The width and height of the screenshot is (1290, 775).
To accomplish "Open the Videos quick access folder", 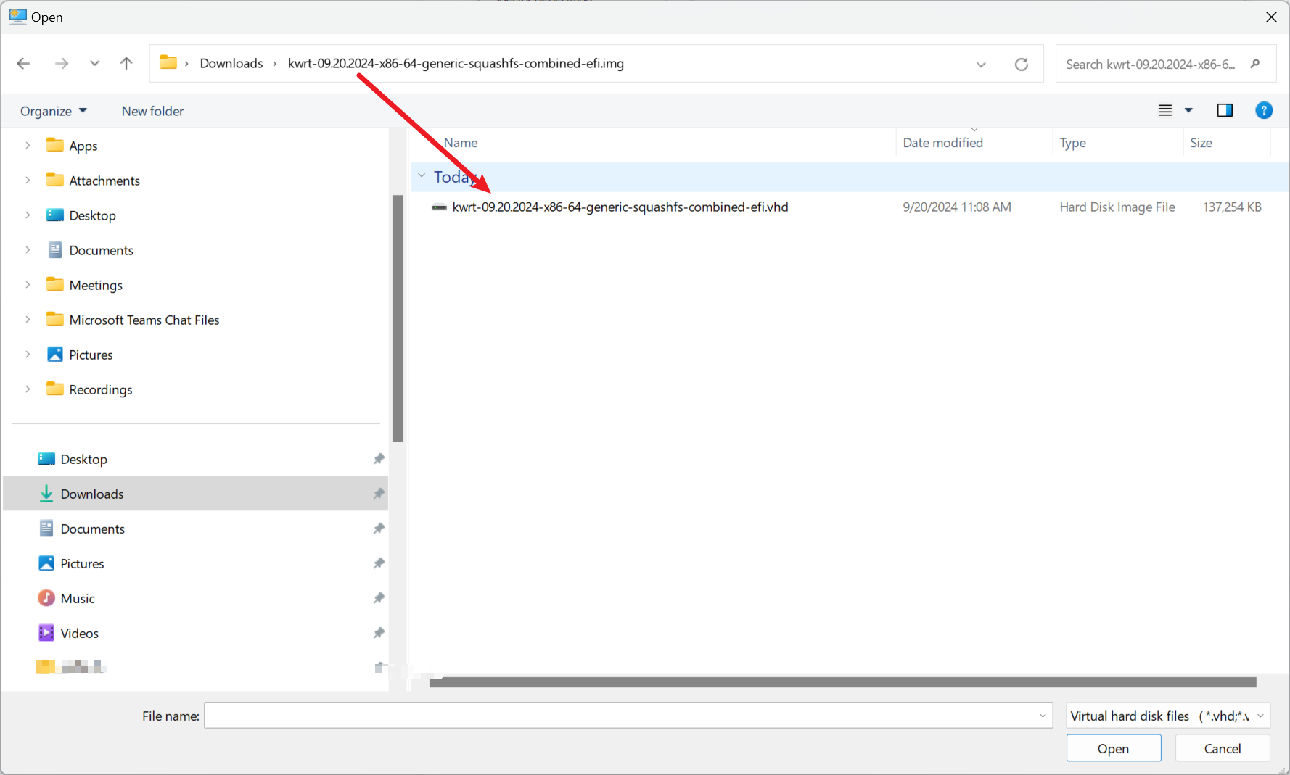I will point(79,633).
